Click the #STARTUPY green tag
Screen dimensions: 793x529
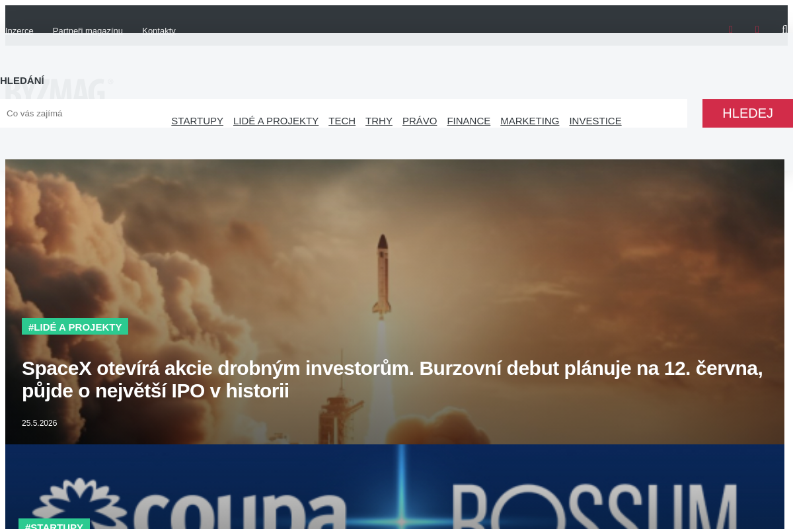click(x=54, y=524)
